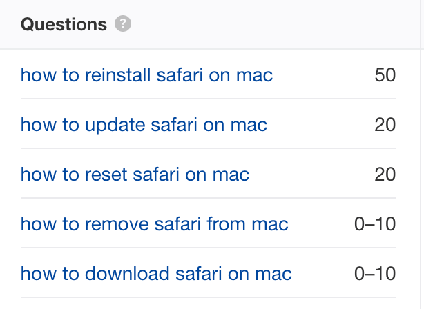Click the 0–10 volume for download safari

(374, 274)
